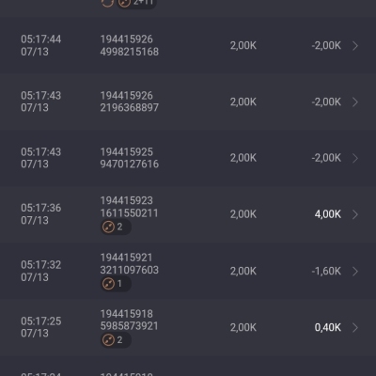Select transaction ID 194415926 4998215168
The width and height of the screenshot is (376, 376).
(x=130, y=45)
